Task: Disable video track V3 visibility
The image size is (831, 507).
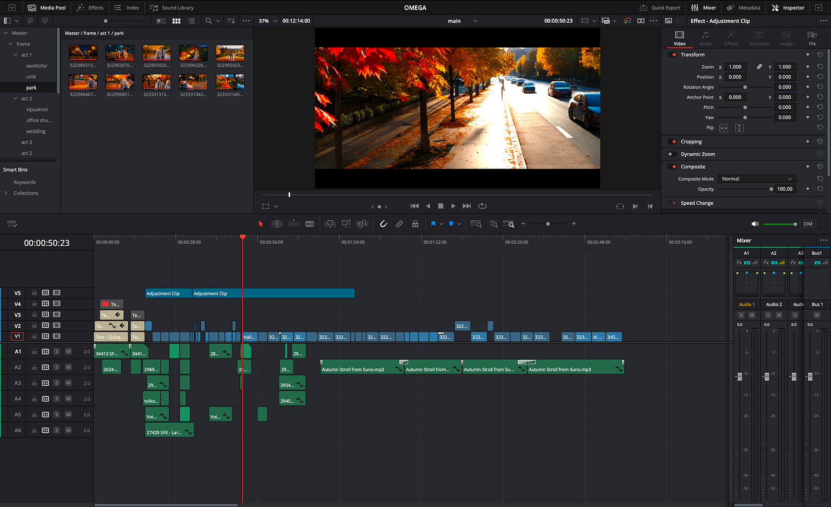Action: pos(56,315)
